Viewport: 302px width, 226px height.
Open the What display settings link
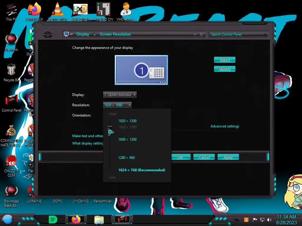click(x=88, y=143)
